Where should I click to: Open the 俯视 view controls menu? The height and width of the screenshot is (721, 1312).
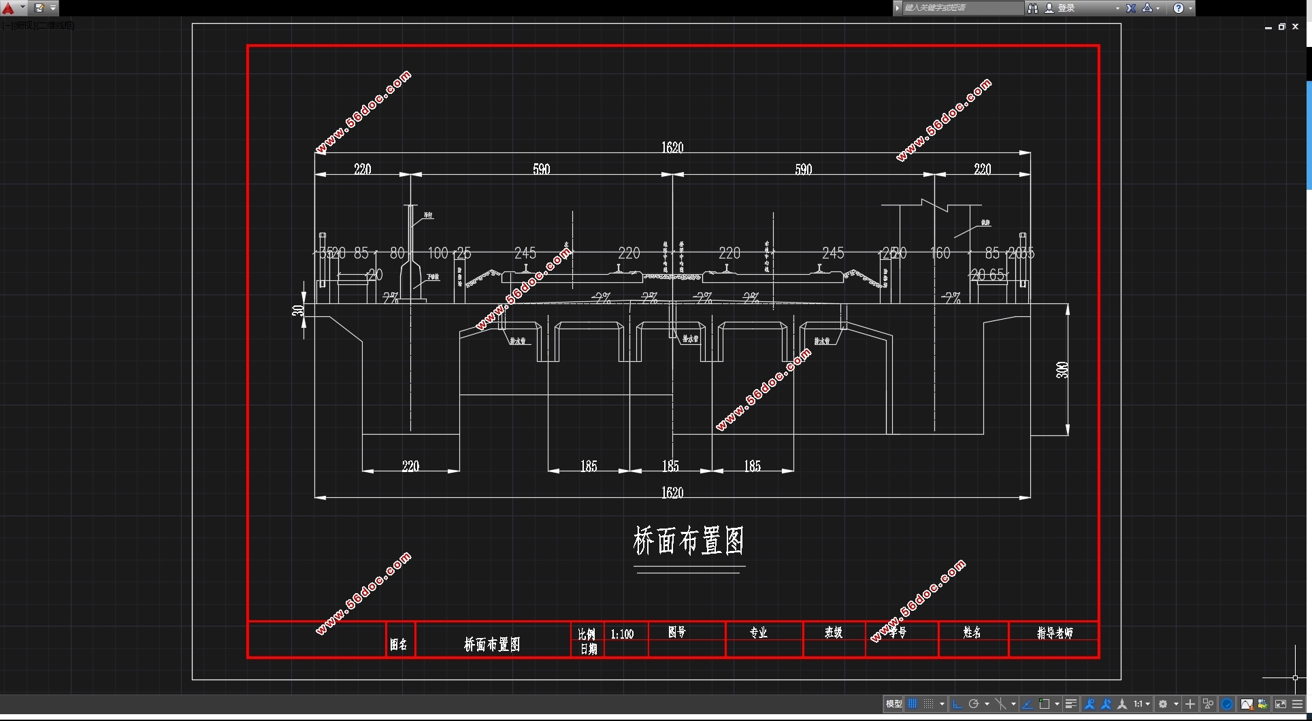pyautogui.click(x=23, y=25)
